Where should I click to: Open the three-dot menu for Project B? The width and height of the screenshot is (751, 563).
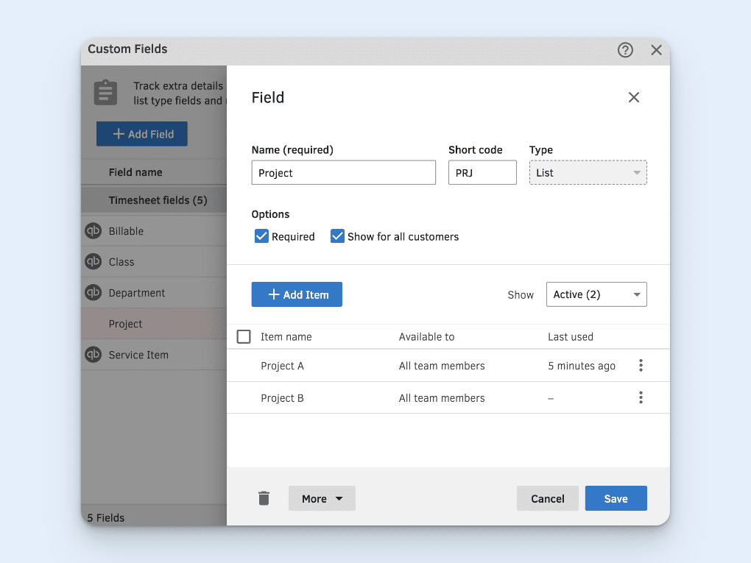[x=641, y=397]
